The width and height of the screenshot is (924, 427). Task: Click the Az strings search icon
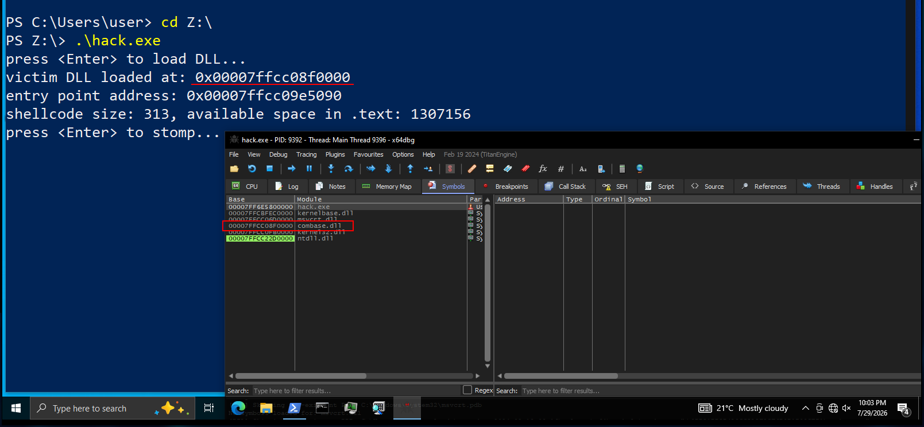tap(583, 169)
